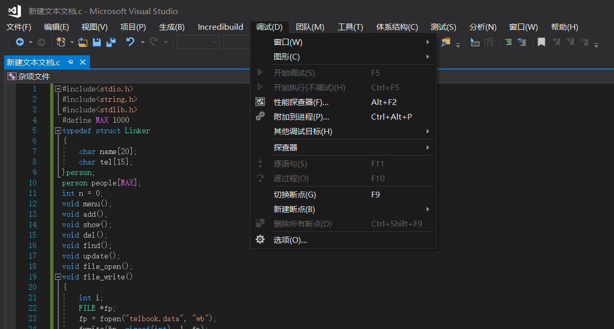
Task: Choose 性能探查器(F)... from Debug menu
Action: (x=343, y=102)
